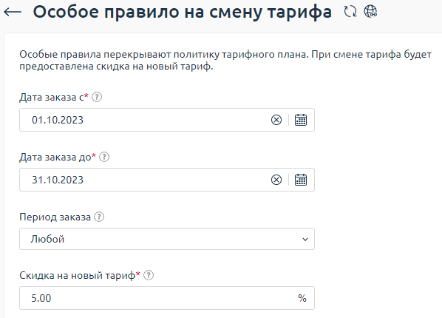Go back using the left arrow

13,12
